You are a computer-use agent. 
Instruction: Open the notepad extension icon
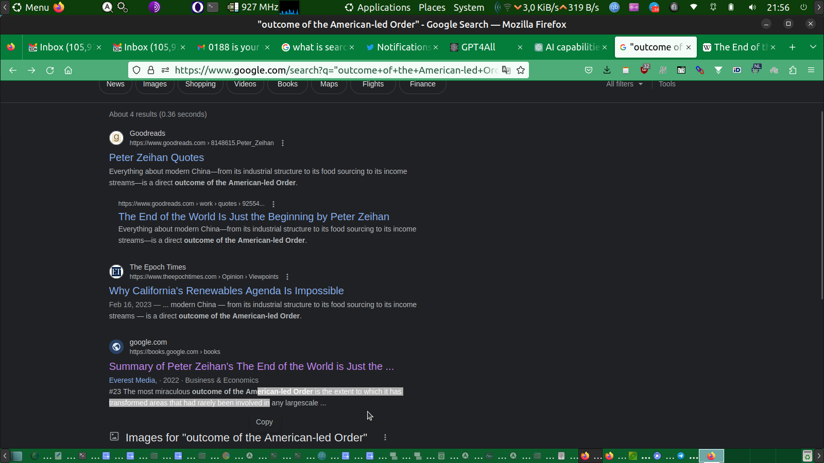coord(626,70)
